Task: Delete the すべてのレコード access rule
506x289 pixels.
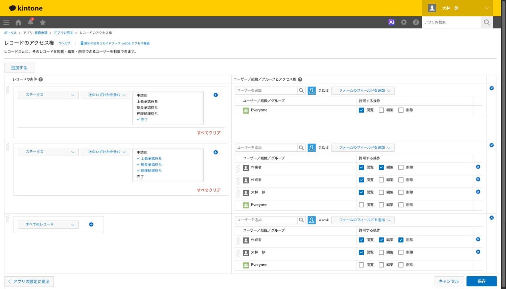Action: click(x=491, y=218)
